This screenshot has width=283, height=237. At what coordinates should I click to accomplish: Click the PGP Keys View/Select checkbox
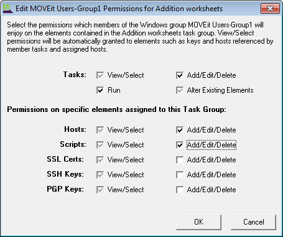100,190
